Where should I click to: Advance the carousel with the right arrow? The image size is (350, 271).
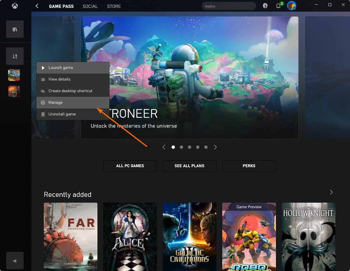[x=215, y=147]
